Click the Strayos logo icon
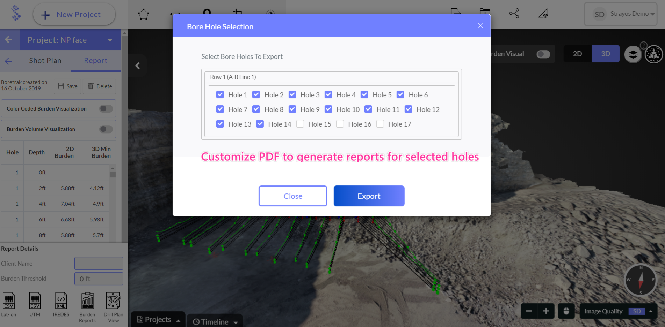 pyautogui.click(x=16, y=13)
